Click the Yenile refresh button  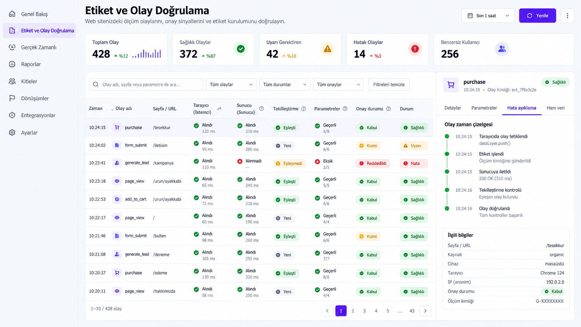(538, 16)
